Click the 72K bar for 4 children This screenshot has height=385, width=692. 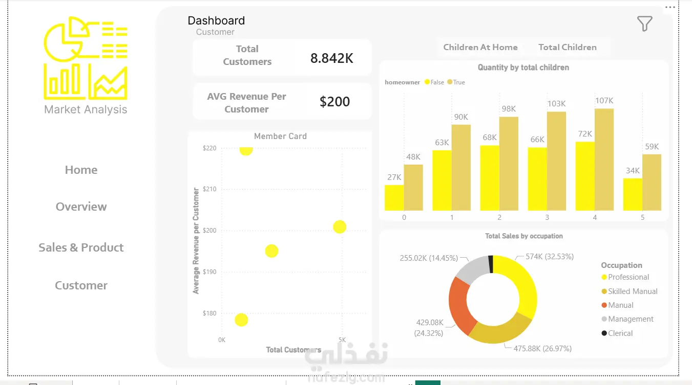[585, 176]
